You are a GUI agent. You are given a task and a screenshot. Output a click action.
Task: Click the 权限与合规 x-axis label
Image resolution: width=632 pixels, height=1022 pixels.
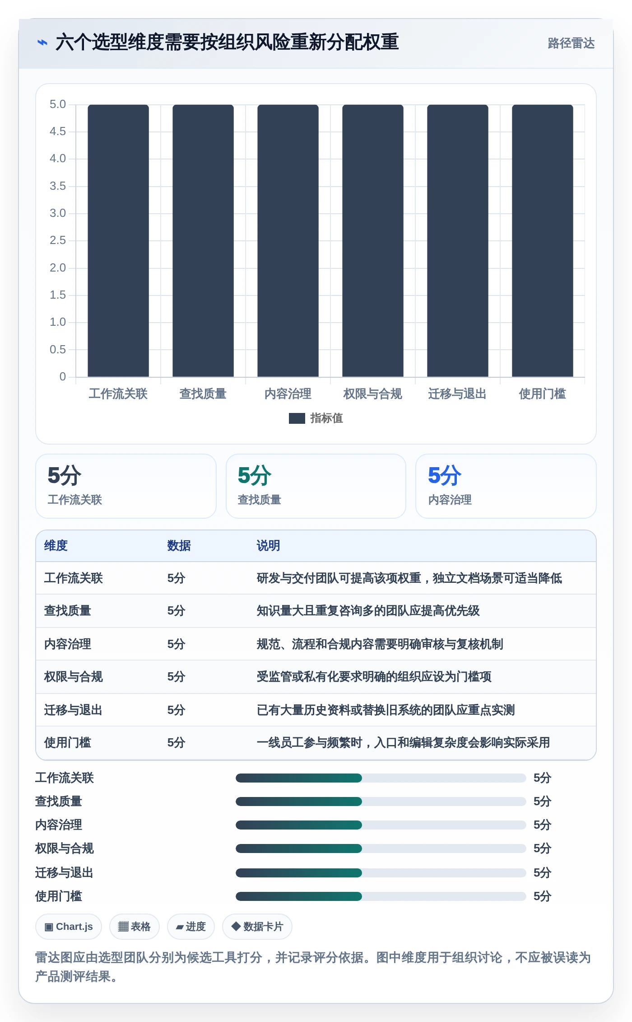(x=373, y=394)
